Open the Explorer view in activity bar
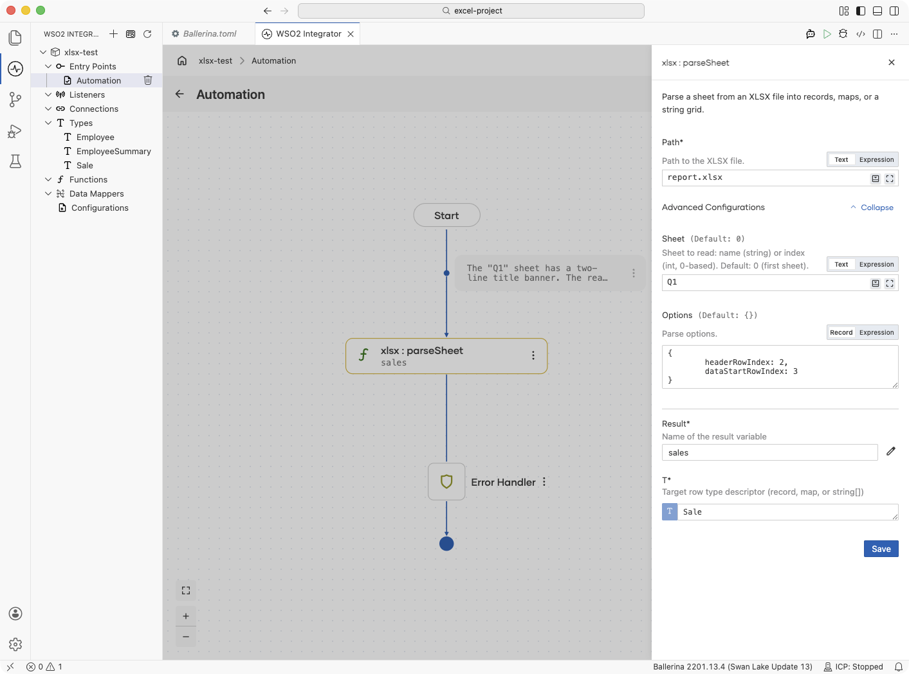The height and width of the screenshot is (674, 909). click(x=15, y=38)
